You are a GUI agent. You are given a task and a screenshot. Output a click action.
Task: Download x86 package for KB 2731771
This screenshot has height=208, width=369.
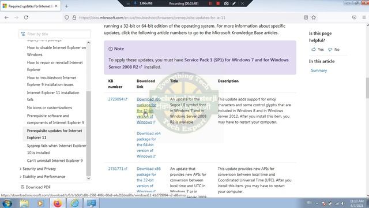[x=148, y=180]
